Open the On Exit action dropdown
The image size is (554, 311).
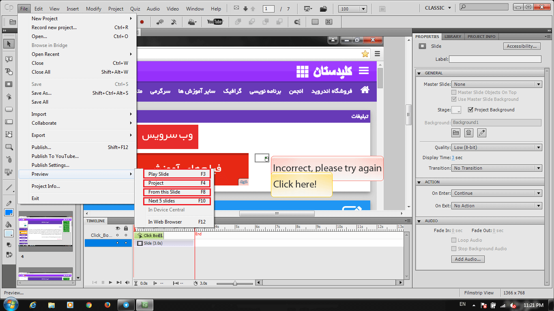pos(497,206)
